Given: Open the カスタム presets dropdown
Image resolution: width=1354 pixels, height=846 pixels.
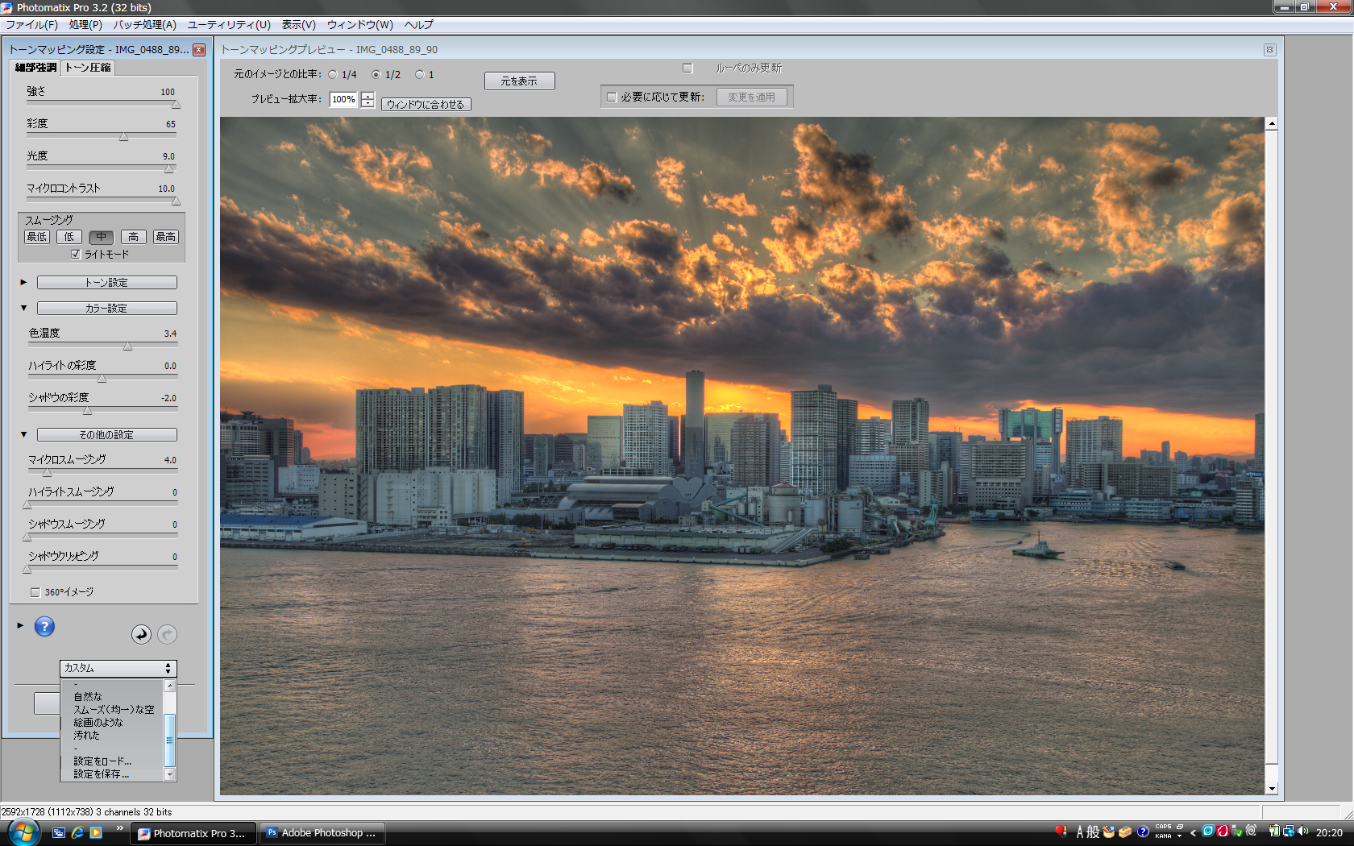Looking at the screenshot, I should click(x=118, y=669).
